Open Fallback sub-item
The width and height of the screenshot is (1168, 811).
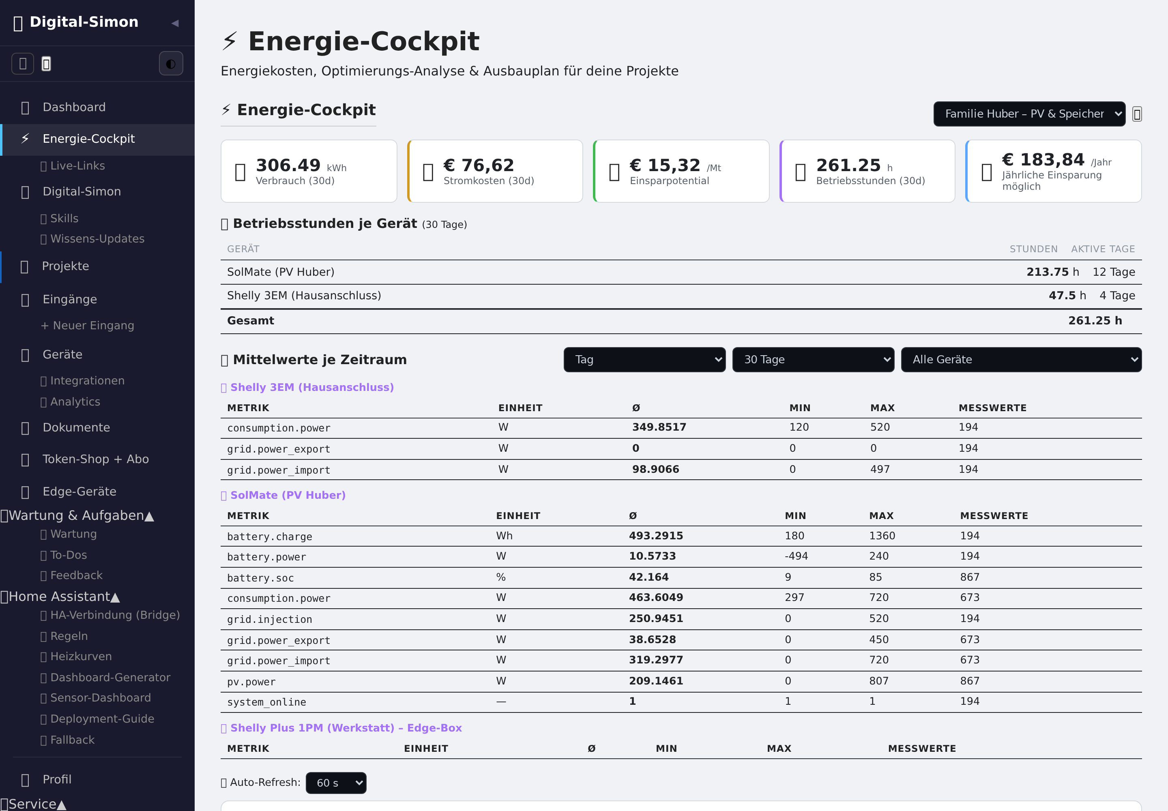tap(68, 740)
